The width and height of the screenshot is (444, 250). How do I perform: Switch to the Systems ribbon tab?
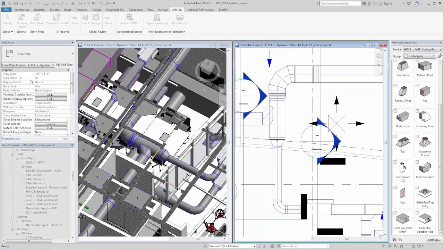[54, 10]
